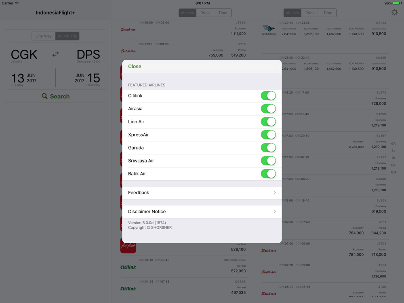The image size is (404, 303).
Task: Jump to SJ in the side index
Action: (393, 151)
